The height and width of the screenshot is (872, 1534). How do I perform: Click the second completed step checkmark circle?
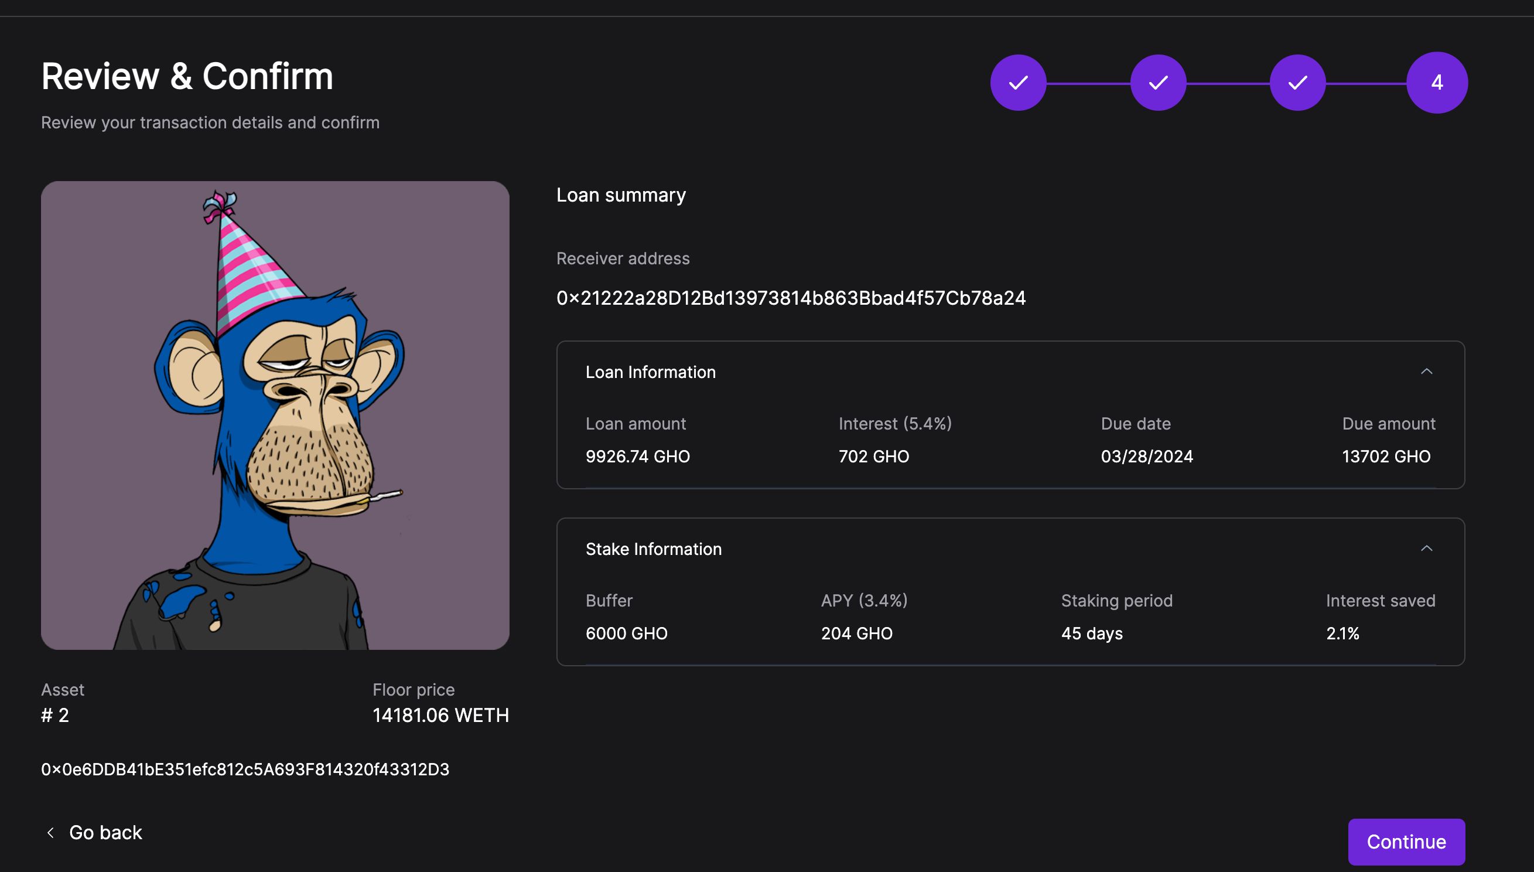click(x=1158, y=83)
